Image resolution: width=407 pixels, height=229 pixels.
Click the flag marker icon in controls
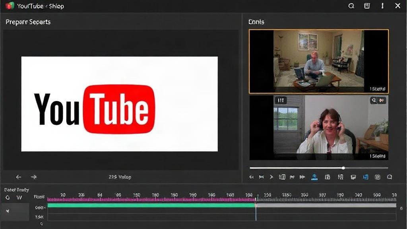click(292, 177)
